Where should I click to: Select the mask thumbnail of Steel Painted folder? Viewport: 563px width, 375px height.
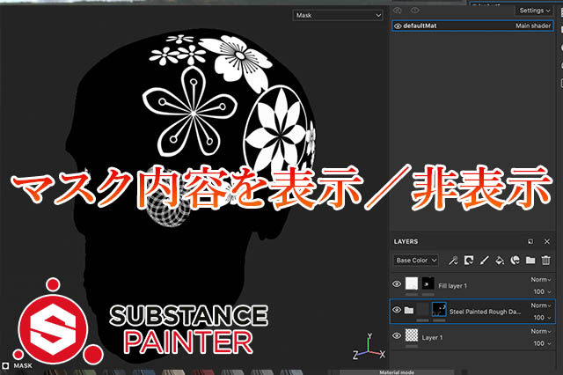point(439,310)
